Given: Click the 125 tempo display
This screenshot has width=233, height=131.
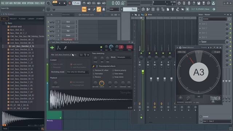Looking at the screenshot, I should pyautogui.click(x=76, y=3).
